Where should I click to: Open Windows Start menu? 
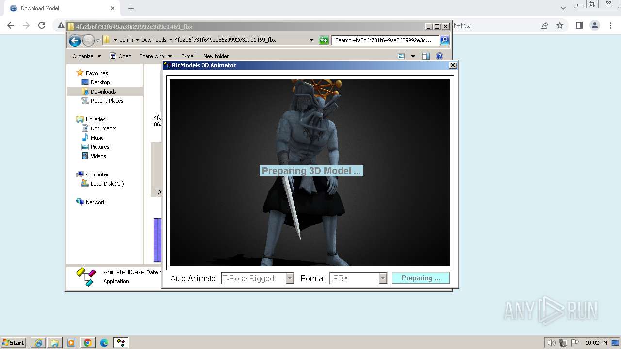(14, 342)
